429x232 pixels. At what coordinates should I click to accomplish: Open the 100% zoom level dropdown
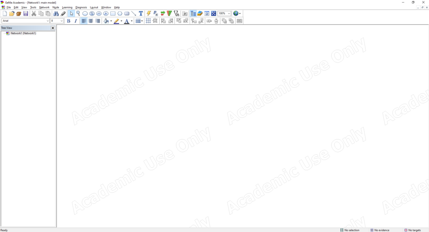tap(229, 13)
